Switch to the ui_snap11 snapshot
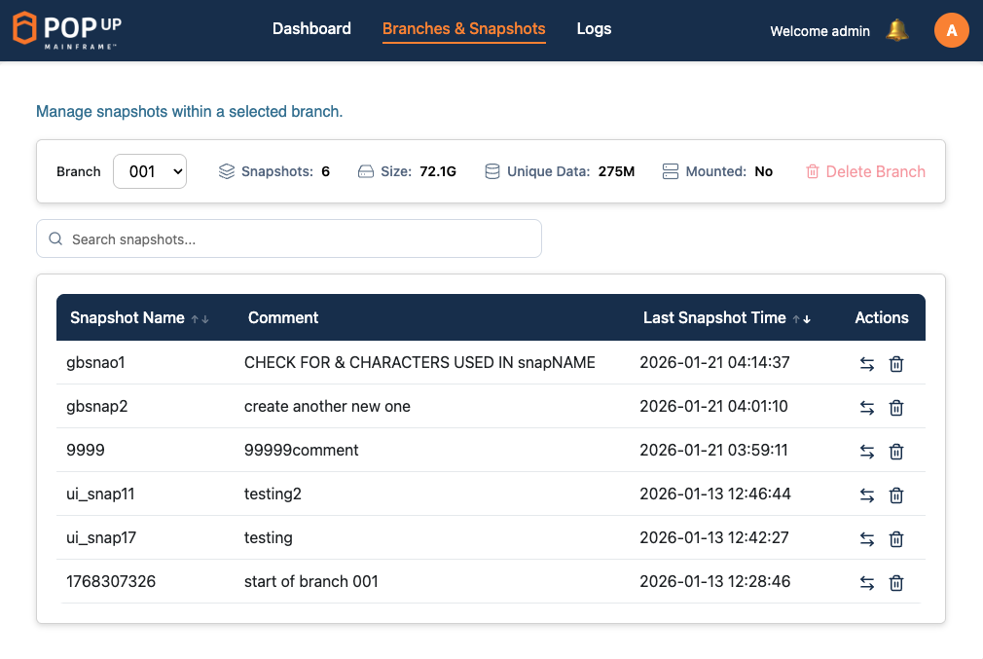Image resolution: width=983 pixels, height=659 pixels. pyautogui.click(x=866, y=495)
